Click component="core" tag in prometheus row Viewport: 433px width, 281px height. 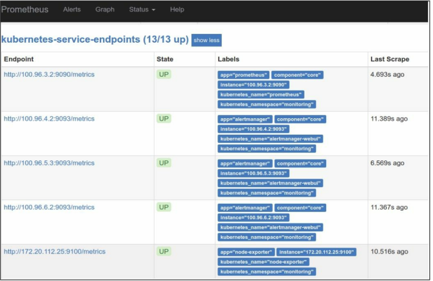297,75
